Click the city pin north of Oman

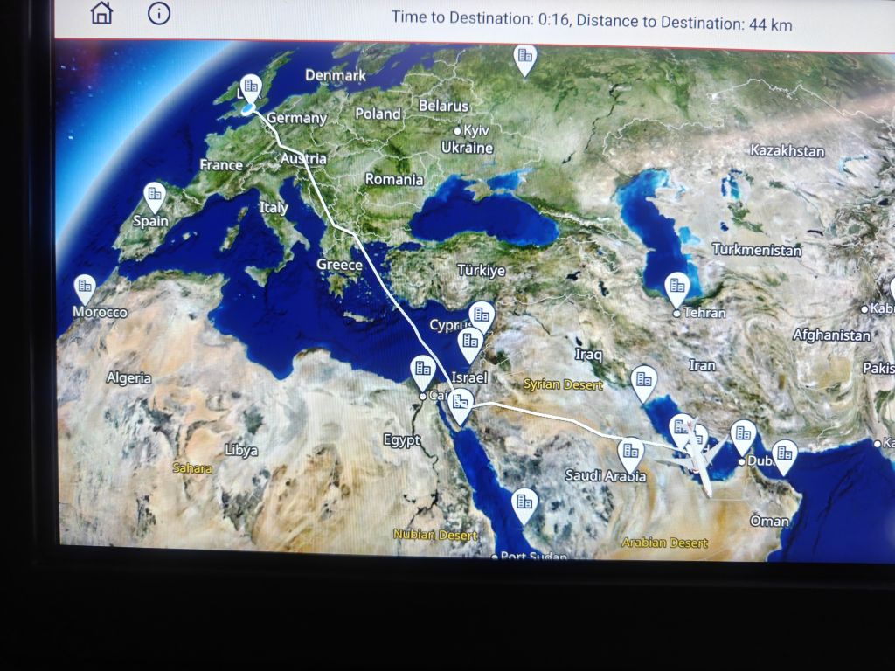(784, 453)
